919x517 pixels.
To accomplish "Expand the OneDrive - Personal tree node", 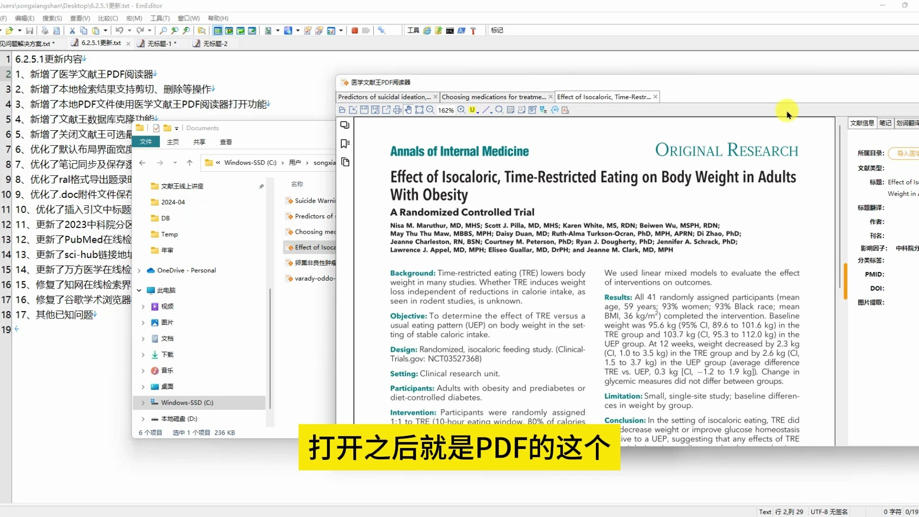I will 139,271.
